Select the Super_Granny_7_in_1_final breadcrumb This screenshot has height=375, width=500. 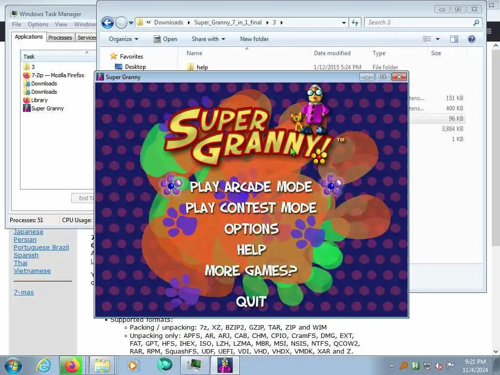pyautogui.click(x=228, y=22)
